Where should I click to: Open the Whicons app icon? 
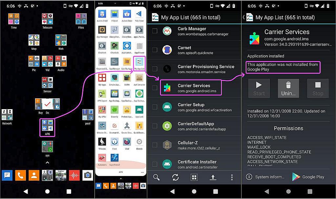tap(102, 142)
